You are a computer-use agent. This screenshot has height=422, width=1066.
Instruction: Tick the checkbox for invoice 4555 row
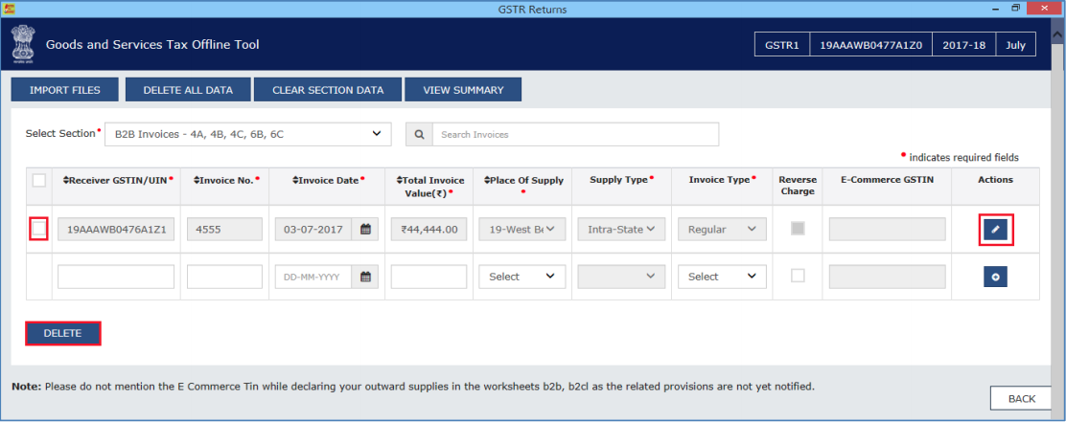39,229
